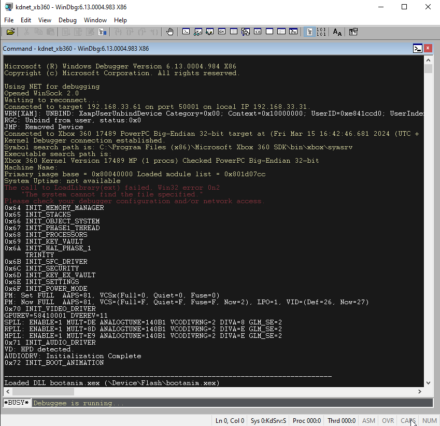Break into the running debuggee

(102, 32)
